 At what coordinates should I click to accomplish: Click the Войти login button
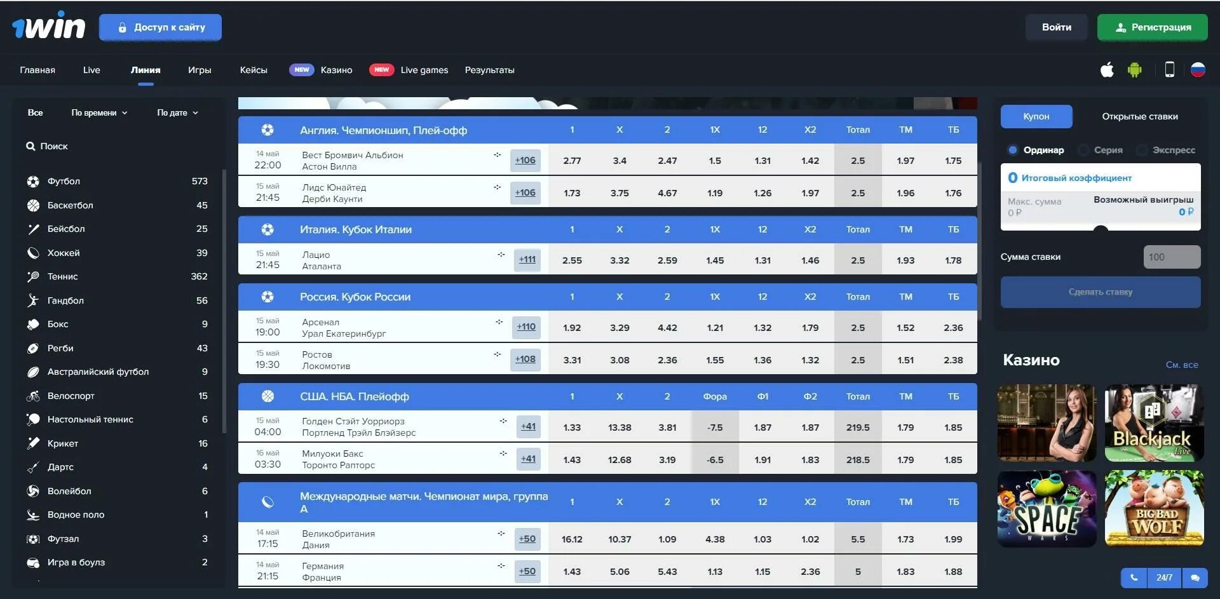(x=1057, y=27)
